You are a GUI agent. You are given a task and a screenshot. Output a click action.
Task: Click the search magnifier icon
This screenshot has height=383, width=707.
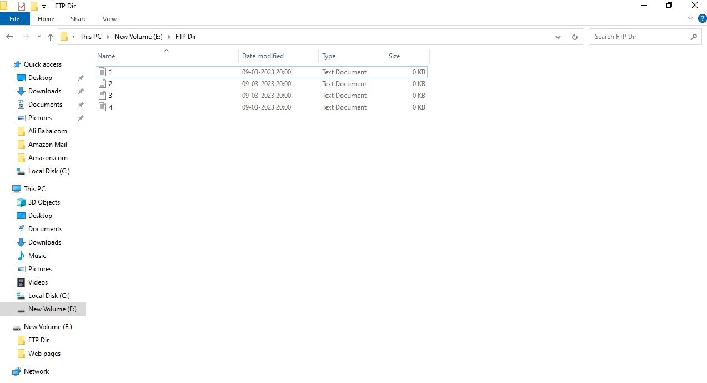[x=694, y=37]
